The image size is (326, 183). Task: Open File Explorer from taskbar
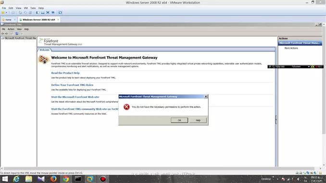pos(29,179)
